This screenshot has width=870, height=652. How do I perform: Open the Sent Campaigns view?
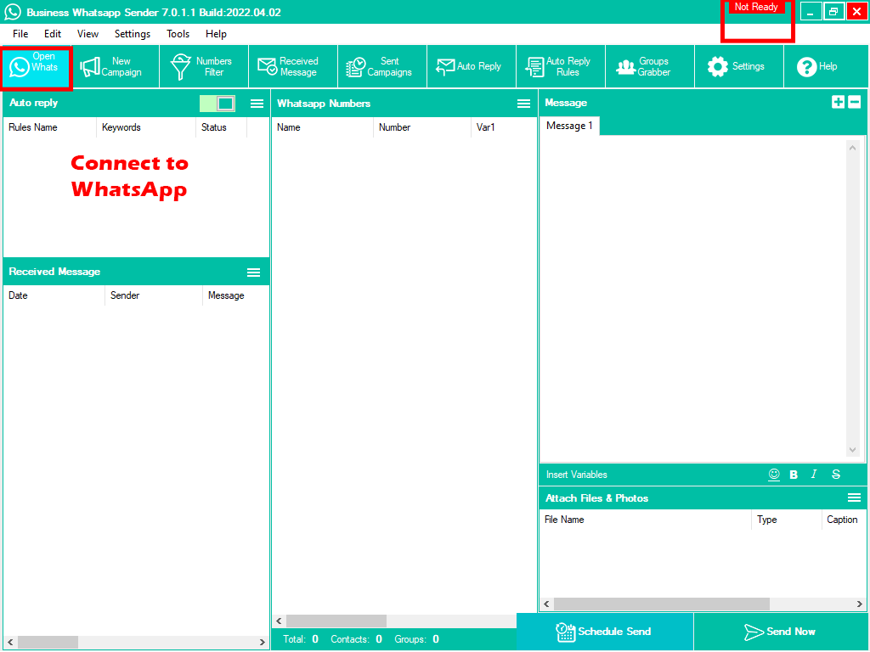coord(382,66)
